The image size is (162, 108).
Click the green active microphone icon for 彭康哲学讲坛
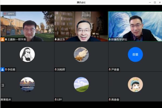pos(110,39)
